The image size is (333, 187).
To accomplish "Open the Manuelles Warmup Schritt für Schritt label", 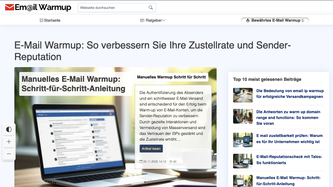I will pos(171,77).
